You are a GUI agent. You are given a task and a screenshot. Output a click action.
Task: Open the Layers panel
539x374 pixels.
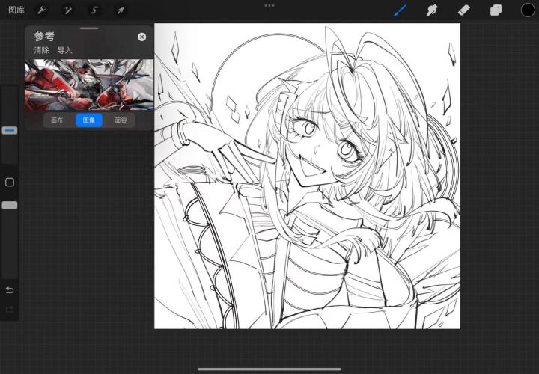pyautogui.click(x=496, y=10)
